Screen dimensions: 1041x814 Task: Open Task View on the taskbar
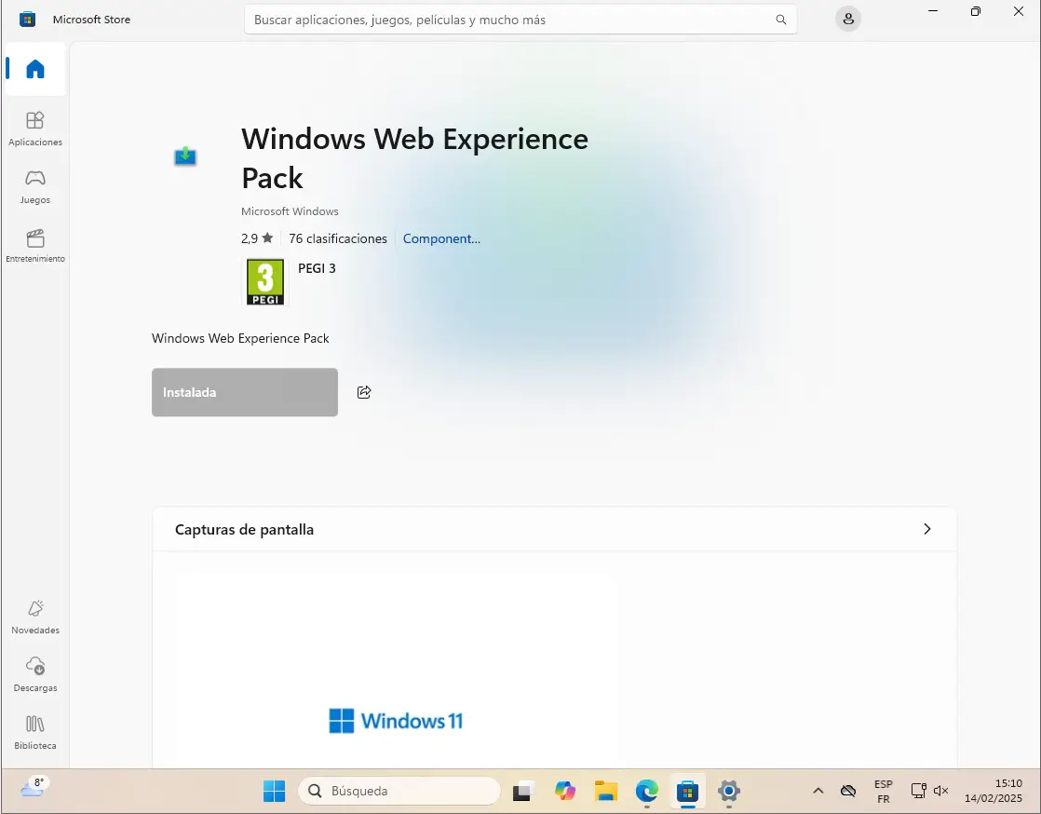[x=524, y=791]
